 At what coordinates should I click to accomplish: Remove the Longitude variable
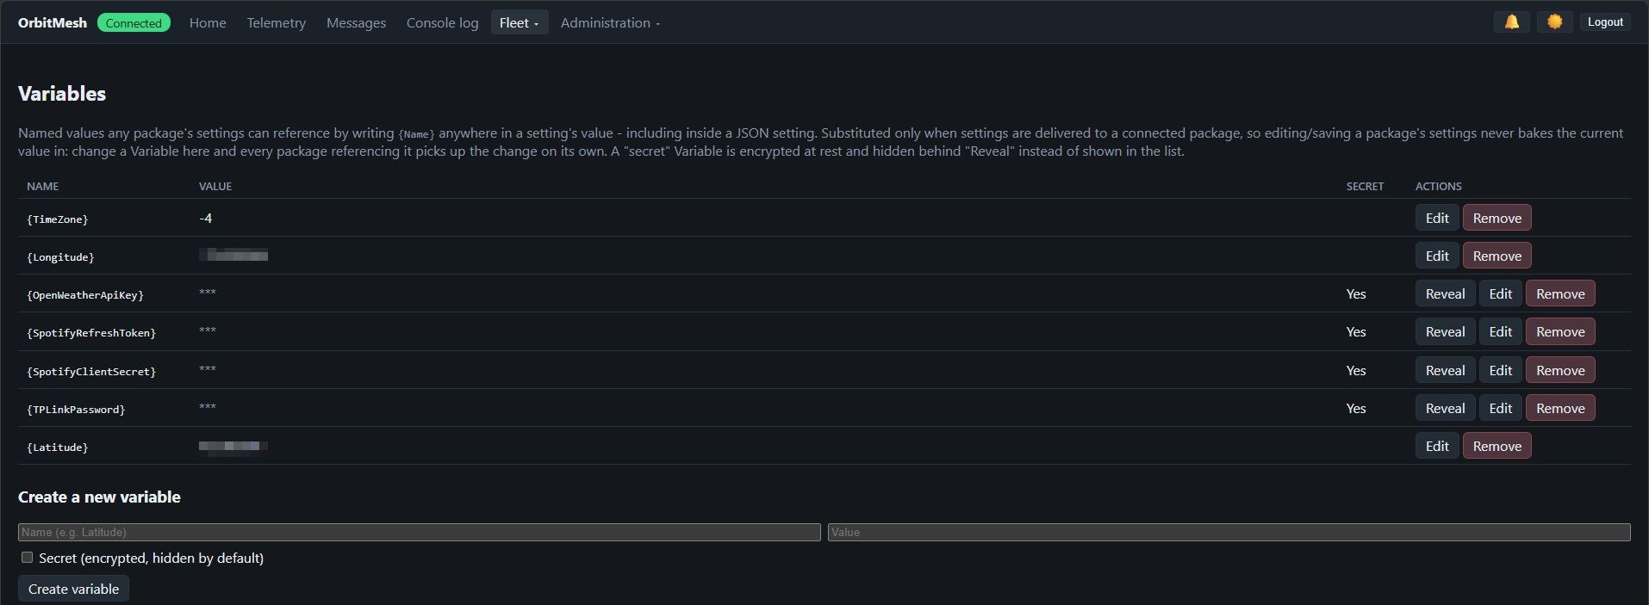(x=1497, y=256)
